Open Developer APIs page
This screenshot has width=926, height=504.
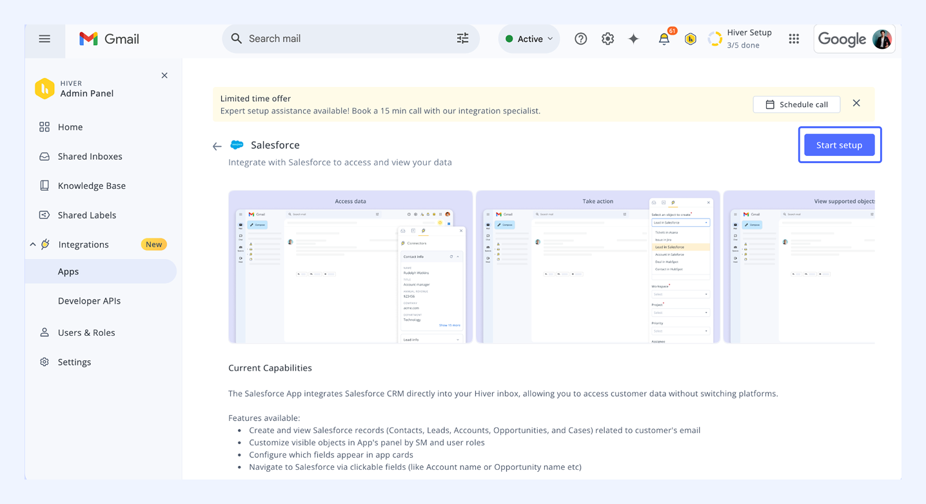coord(89,301)
